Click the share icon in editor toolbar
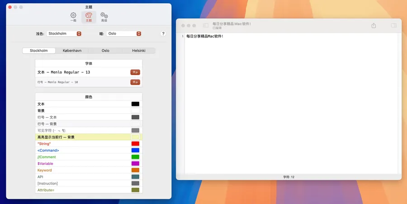 [374, 26]
